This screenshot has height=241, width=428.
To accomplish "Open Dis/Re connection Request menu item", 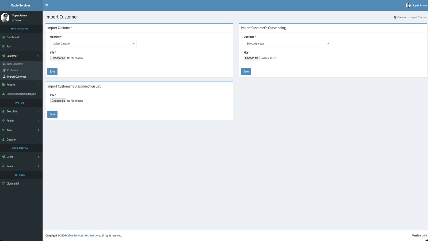I will coord(21,94).
